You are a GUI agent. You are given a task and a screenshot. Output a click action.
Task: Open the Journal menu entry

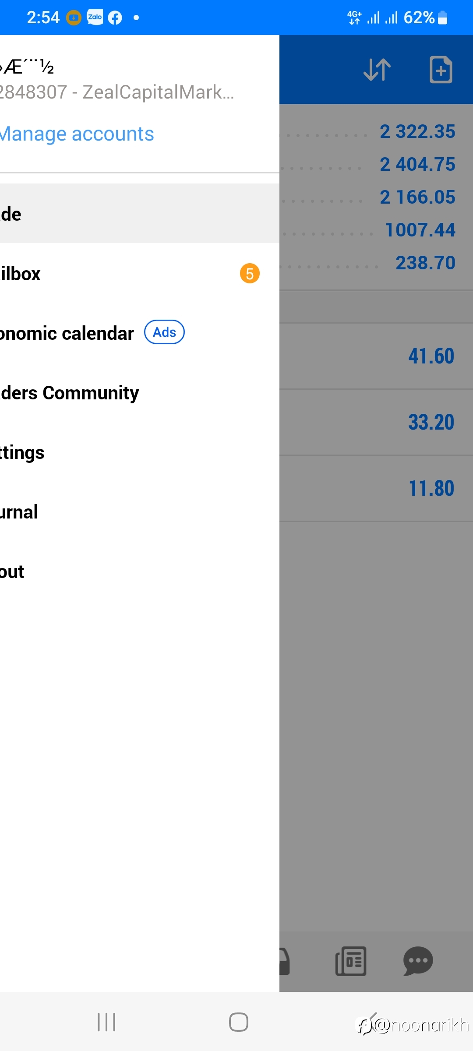(140, 511)
